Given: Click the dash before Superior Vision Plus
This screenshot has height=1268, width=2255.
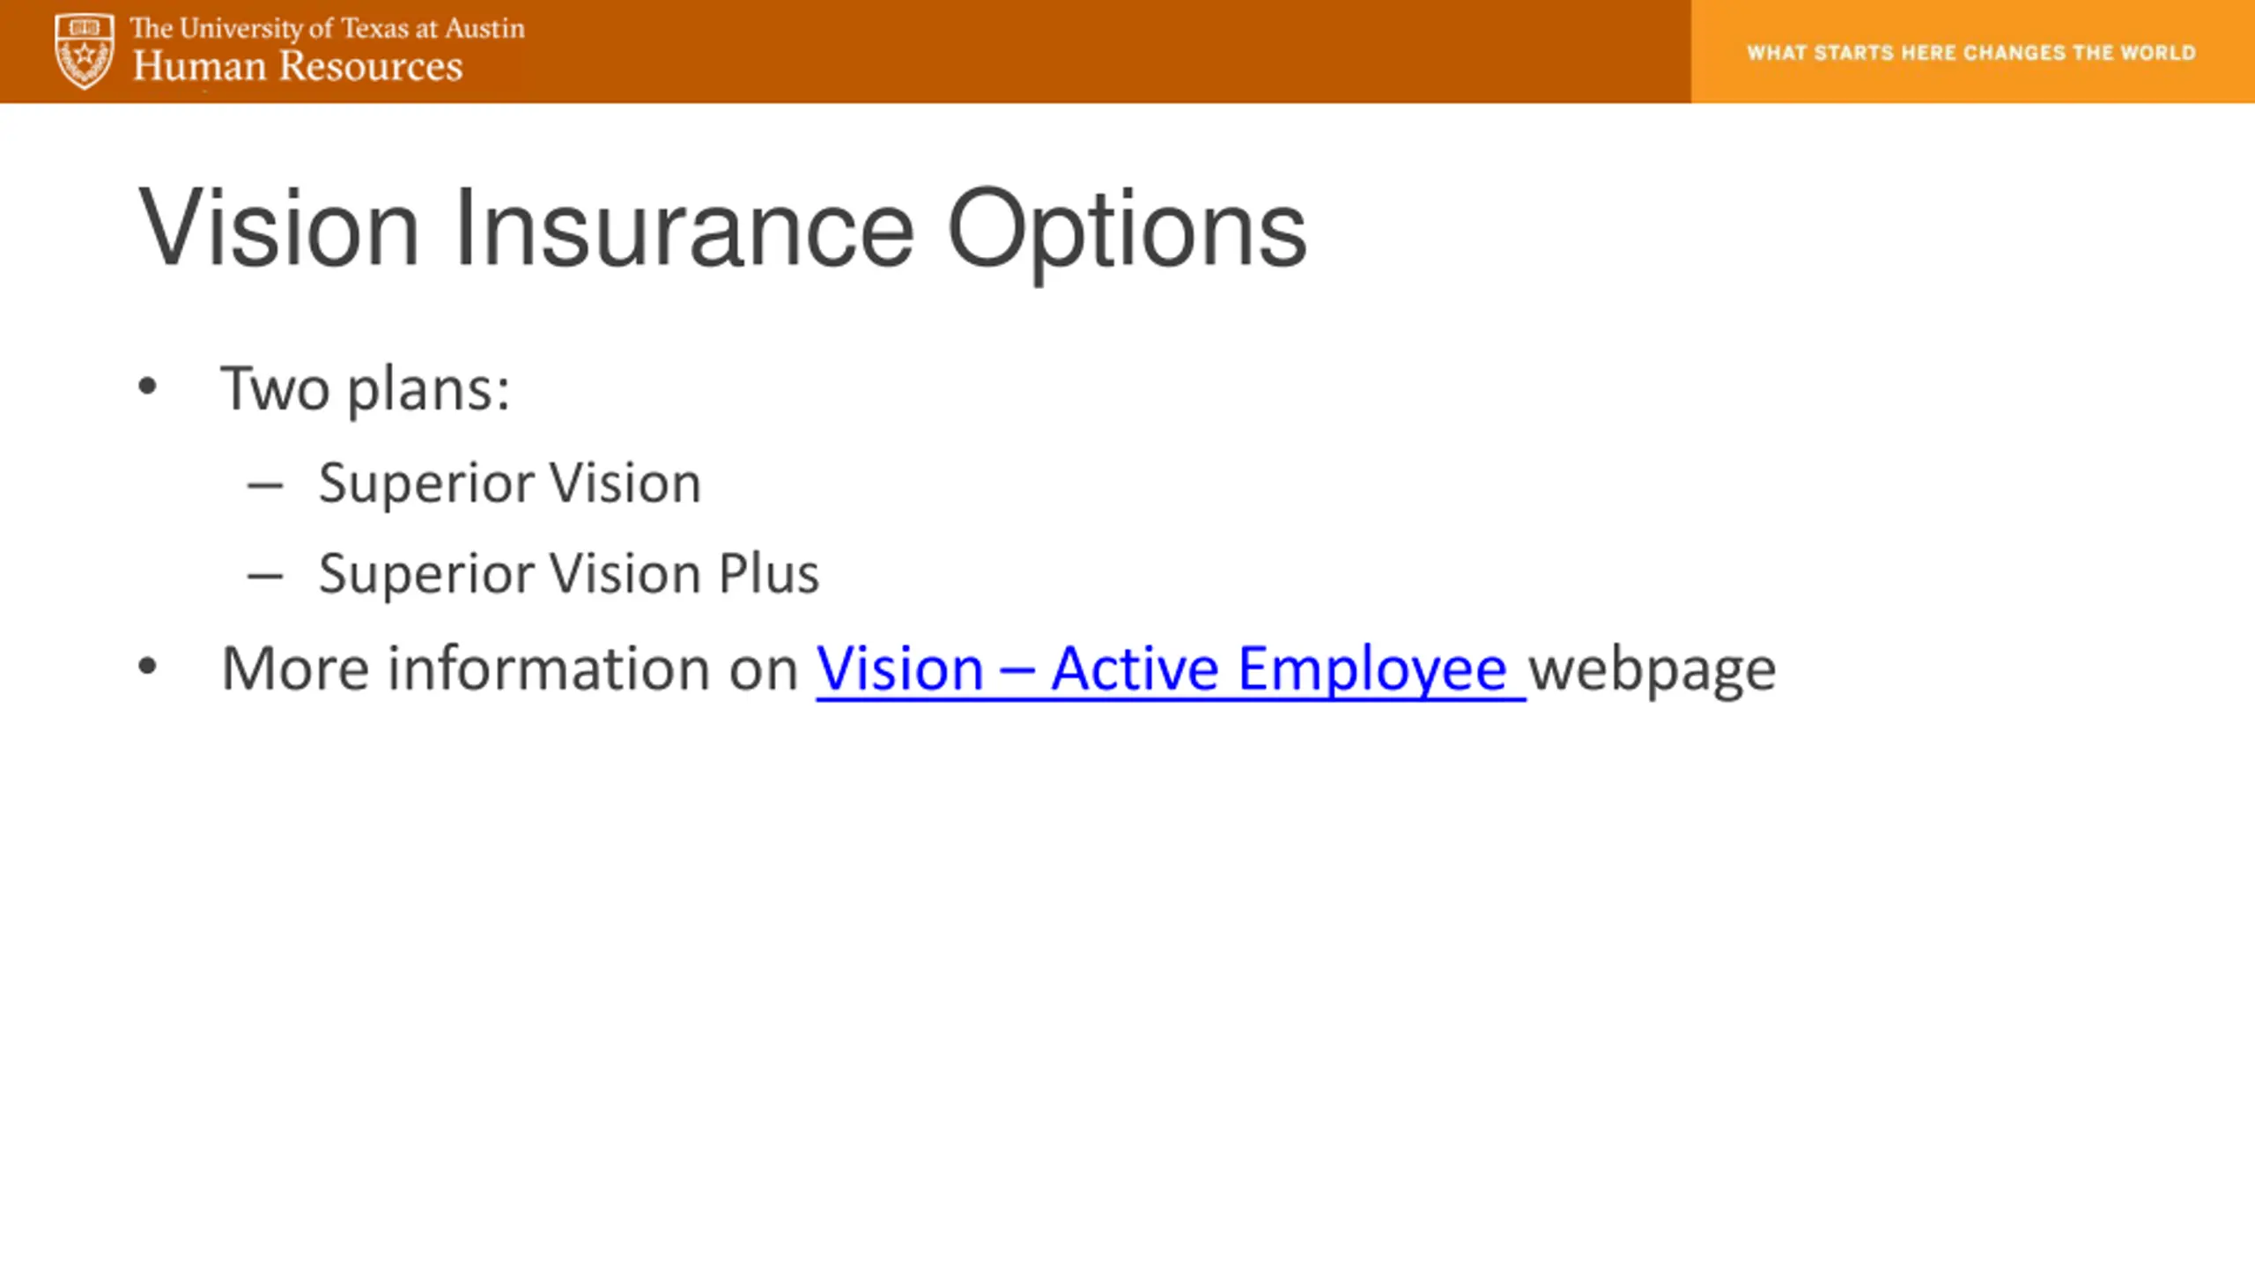Looking at the screenshot, I should pyautogui.click(x=265, y=577).
